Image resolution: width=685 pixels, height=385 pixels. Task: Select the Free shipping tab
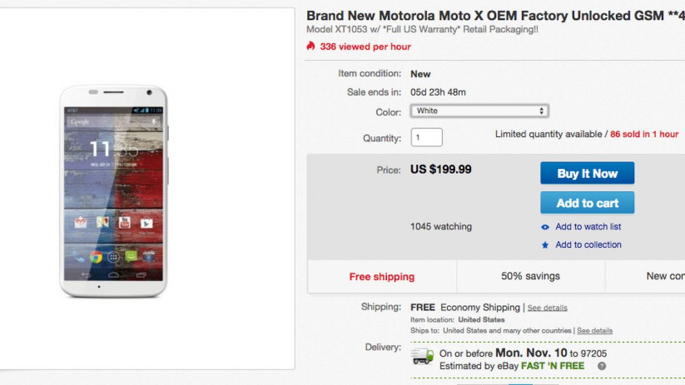[x=382, y=277]
